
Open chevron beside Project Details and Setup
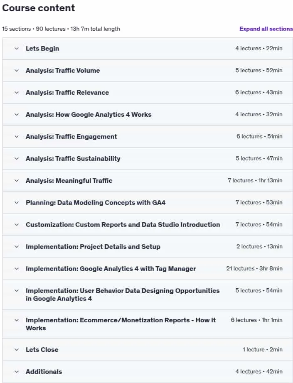tap(17, 247)
